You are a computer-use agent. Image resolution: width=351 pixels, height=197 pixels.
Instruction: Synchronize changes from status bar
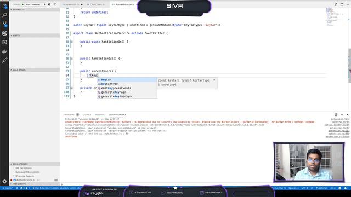[x=17, y=188]
